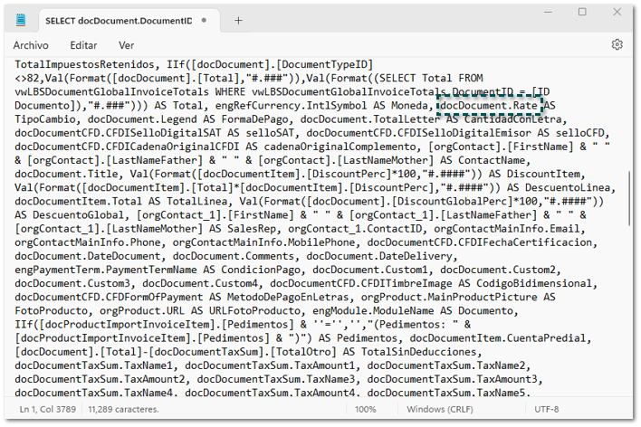The image size is (641, 427).
Task: Click docDocumentTaxSum.TaxAmount3 text
Action: (452, 379)
